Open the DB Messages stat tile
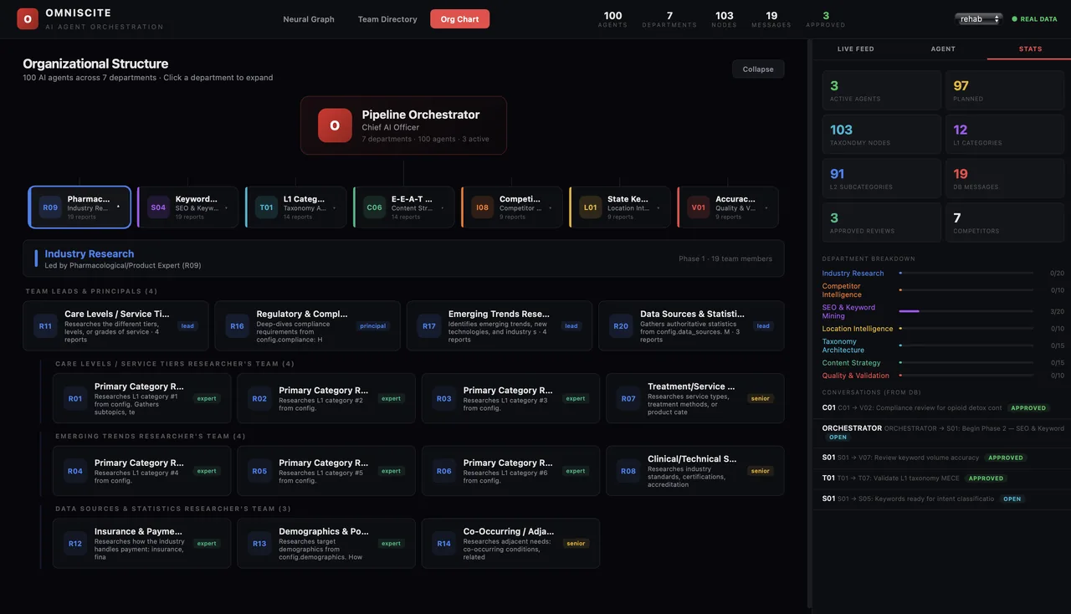1071x614 pixels. tap(1005, 179)
